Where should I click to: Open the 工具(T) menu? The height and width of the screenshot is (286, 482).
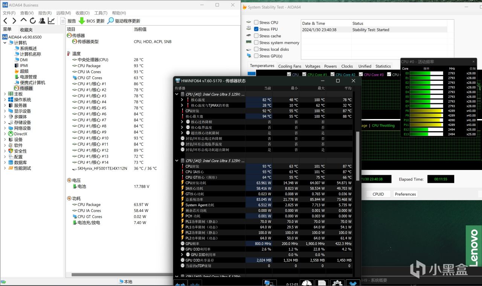101,13
